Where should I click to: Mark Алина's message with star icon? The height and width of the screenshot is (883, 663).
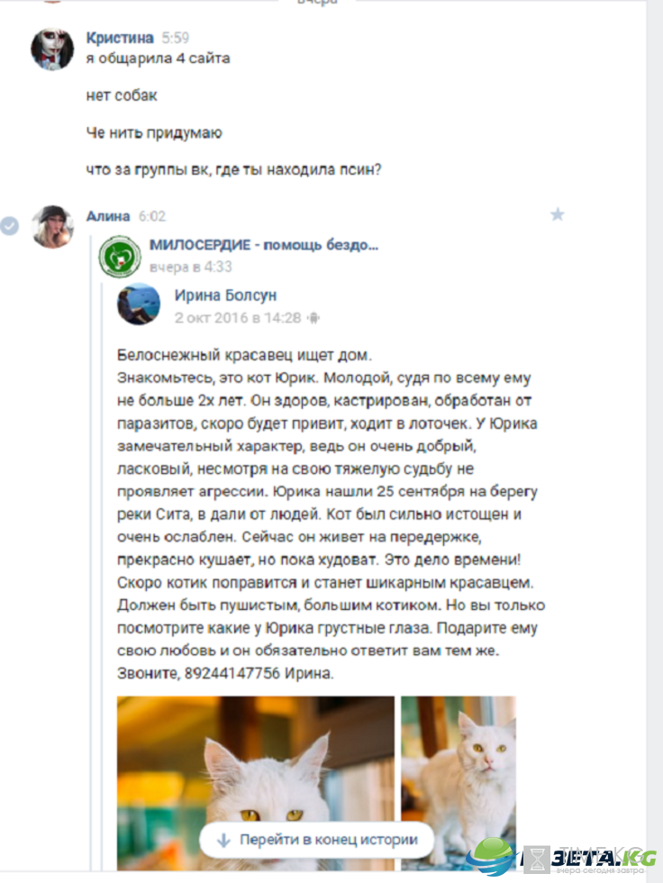(558, 214)
